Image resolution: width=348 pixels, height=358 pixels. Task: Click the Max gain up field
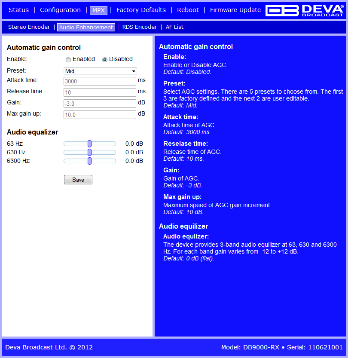tap(100, 115)
